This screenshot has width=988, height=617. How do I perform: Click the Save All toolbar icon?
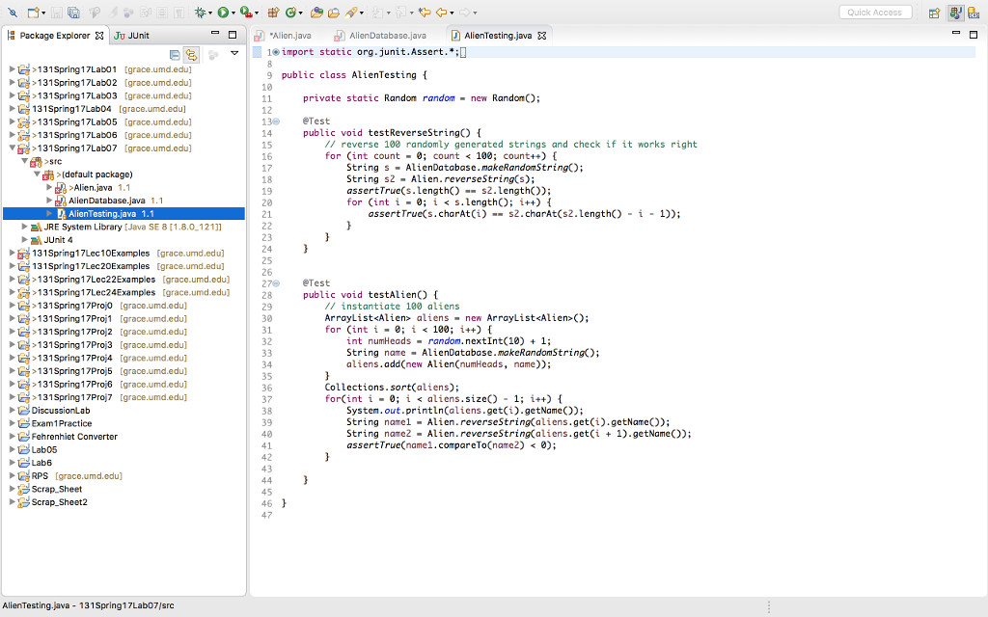[73, 13]
